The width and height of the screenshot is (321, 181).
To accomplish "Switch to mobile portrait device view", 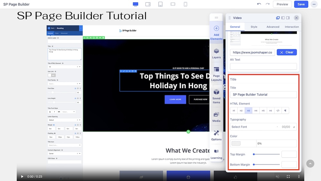I will click(186, 4).
